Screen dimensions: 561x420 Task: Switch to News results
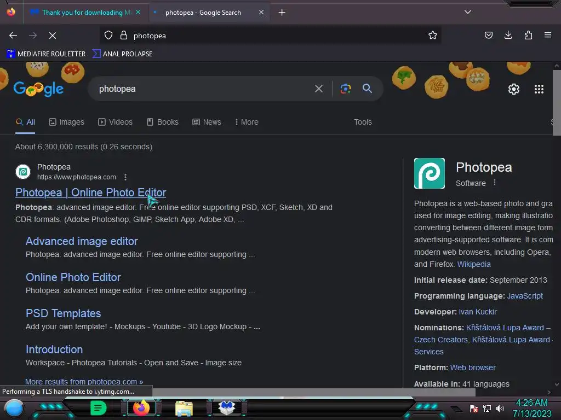pos(207,122)
